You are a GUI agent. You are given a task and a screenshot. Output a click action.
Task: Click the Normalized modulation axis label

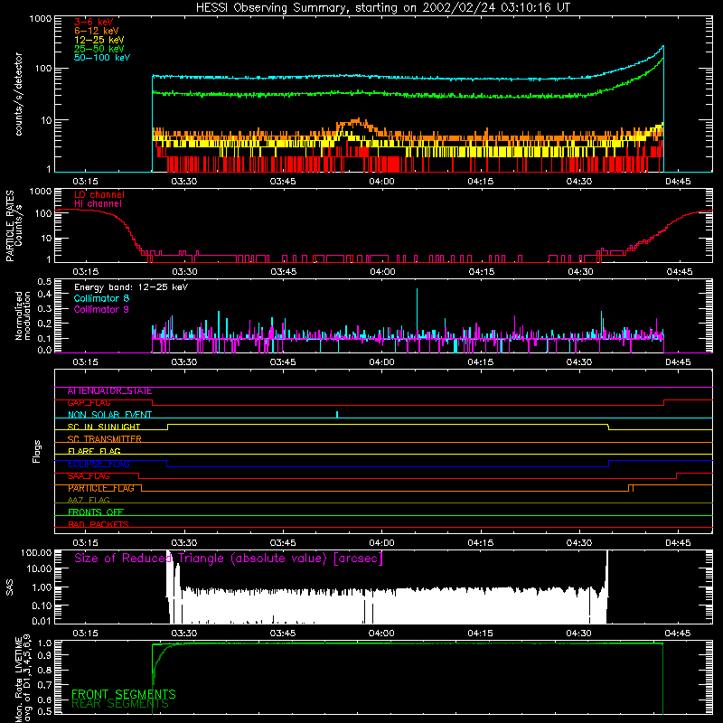pos(23,315)
